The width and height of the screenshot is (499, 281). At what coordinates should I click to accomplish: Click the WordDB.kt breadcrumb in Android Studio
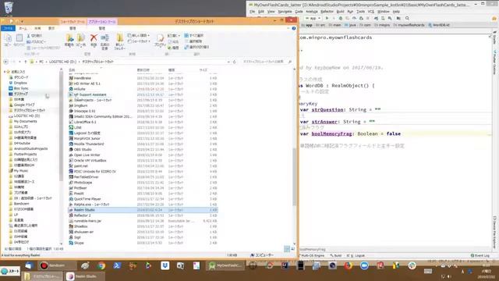click(x=439, y=25)
